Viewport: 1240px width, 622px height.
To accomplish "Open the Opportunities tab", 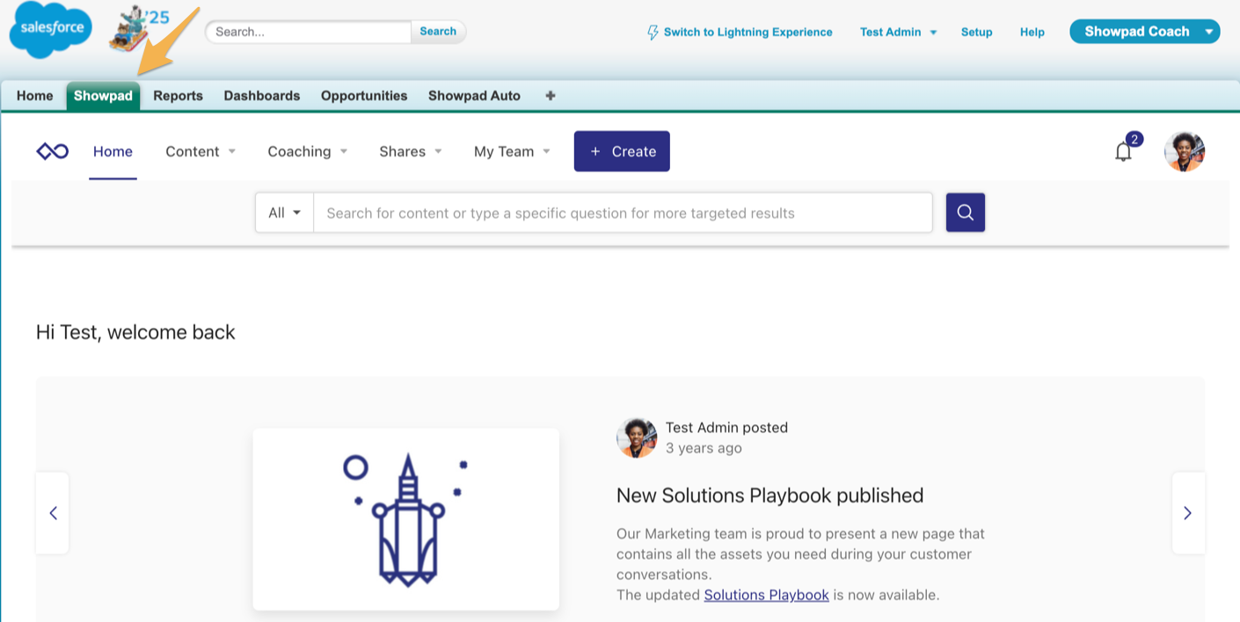I will [x=364, y=96].
